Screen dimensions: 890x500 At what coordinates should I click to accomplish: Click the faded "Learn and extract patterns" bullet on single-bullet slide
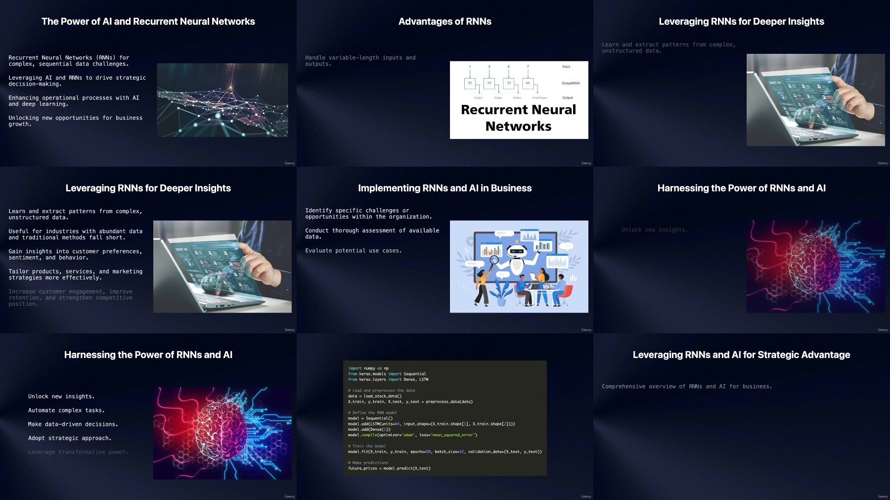668,47
